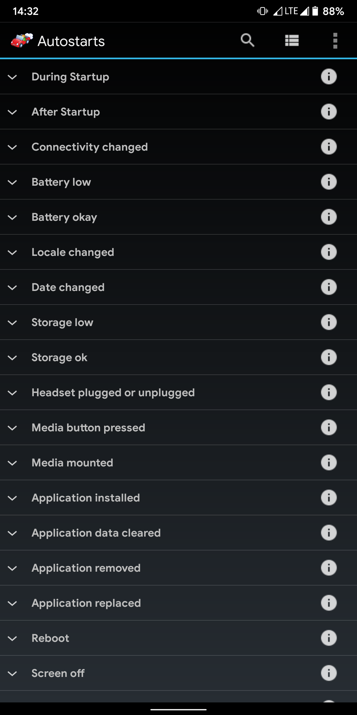Open the three-dot overflow menu
Screen dimensions: 357x715
[x=335, y=41]
